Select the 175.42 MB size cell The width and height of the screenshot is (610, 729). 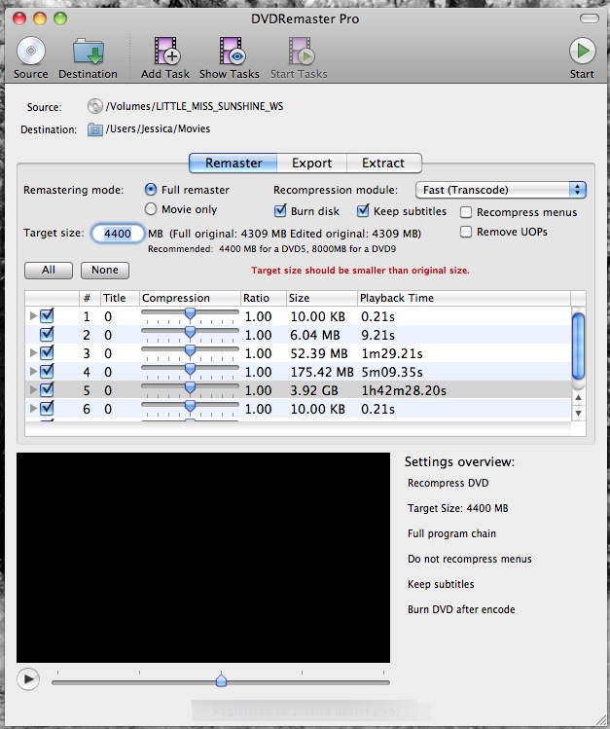pyautogui.click(x=322, y=372)
